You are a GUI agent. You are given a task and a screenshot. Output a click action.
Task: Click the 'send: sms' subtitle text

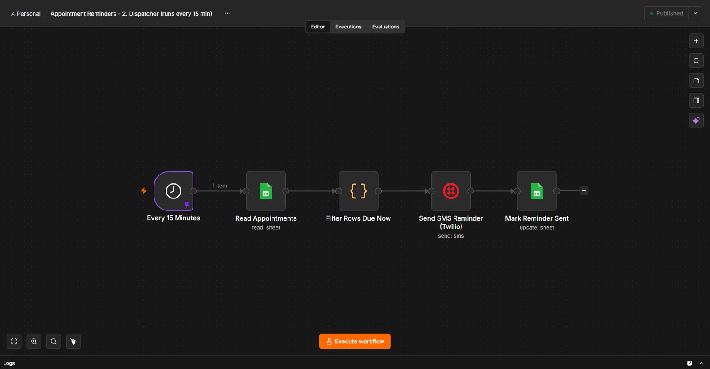click(451, 236)
